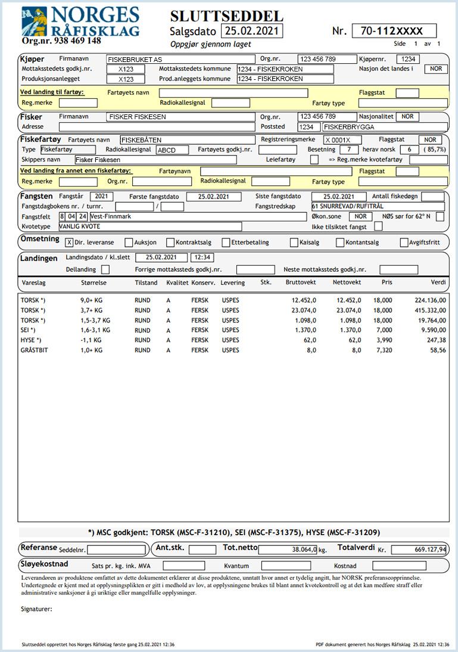The image size is (458, 652).
Task: Click the Norges Råfisklag logo
Action: point(80,24)
